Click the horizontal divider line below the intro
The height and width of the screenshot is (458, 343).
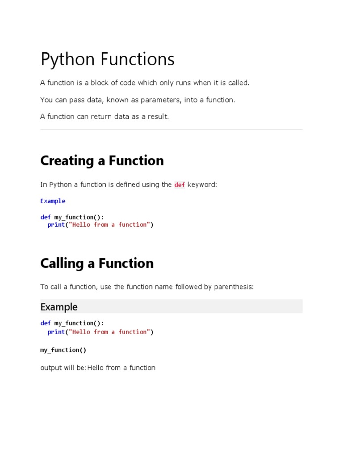[171, 129]
